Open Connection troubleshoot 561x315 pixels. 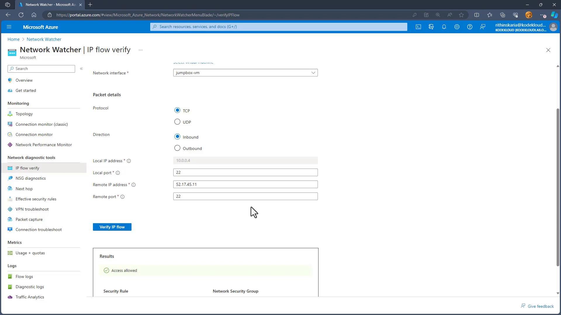39,230
